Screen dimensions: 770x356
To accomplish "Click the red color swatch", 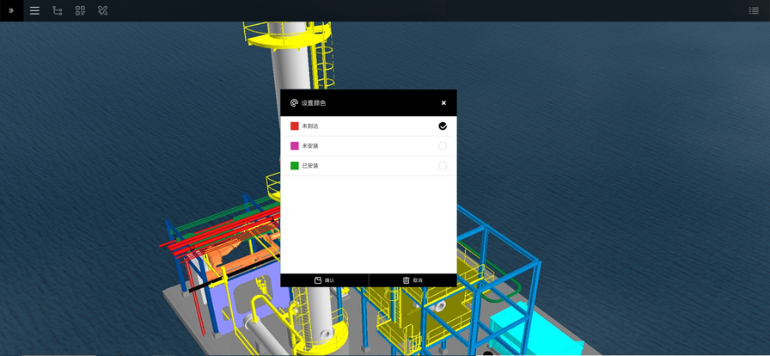I will point(295,126).
